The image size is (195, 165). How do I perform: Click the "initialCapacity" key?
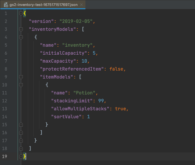pyautogui.click(x=64, y=53)
